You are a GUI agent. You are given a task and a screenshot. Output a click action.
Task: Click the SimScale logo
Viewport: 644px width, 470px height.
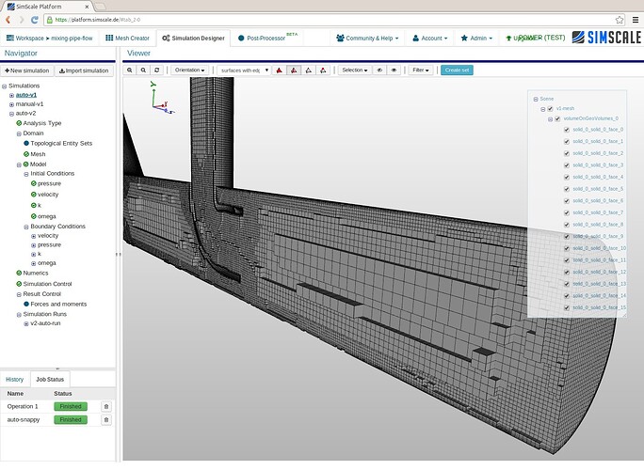[606, 38]
